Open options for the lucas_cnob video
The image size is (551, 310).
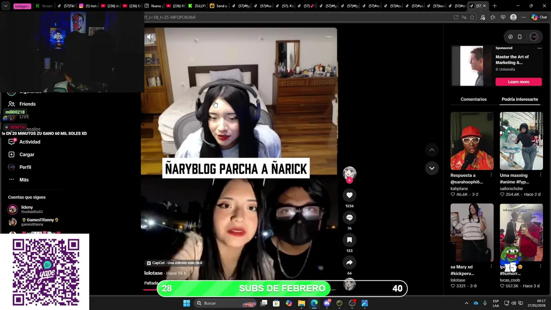point(540,267)
